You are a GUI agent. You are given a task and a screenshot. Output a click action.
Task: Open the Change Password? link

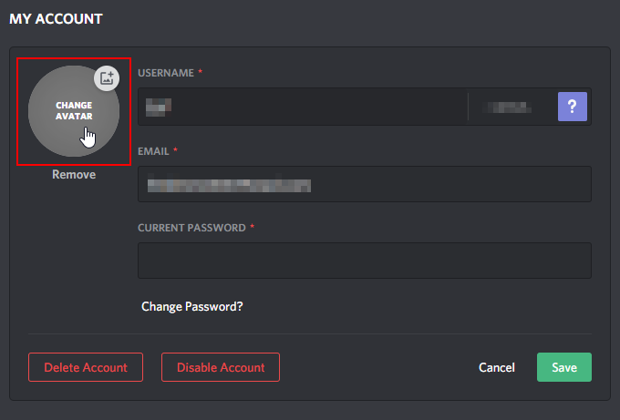(192, 307)
